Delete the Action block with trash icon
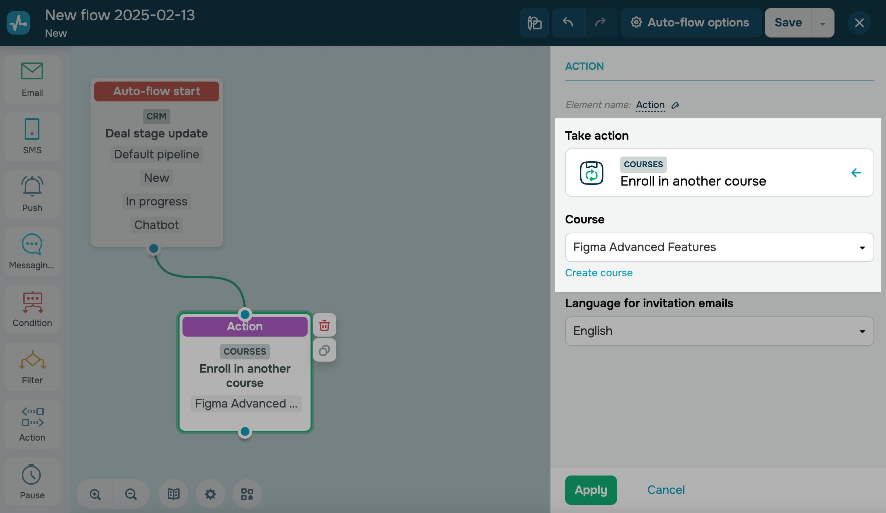Image resolution: width=886 pixels, height=513 pixels. (324, 326)
